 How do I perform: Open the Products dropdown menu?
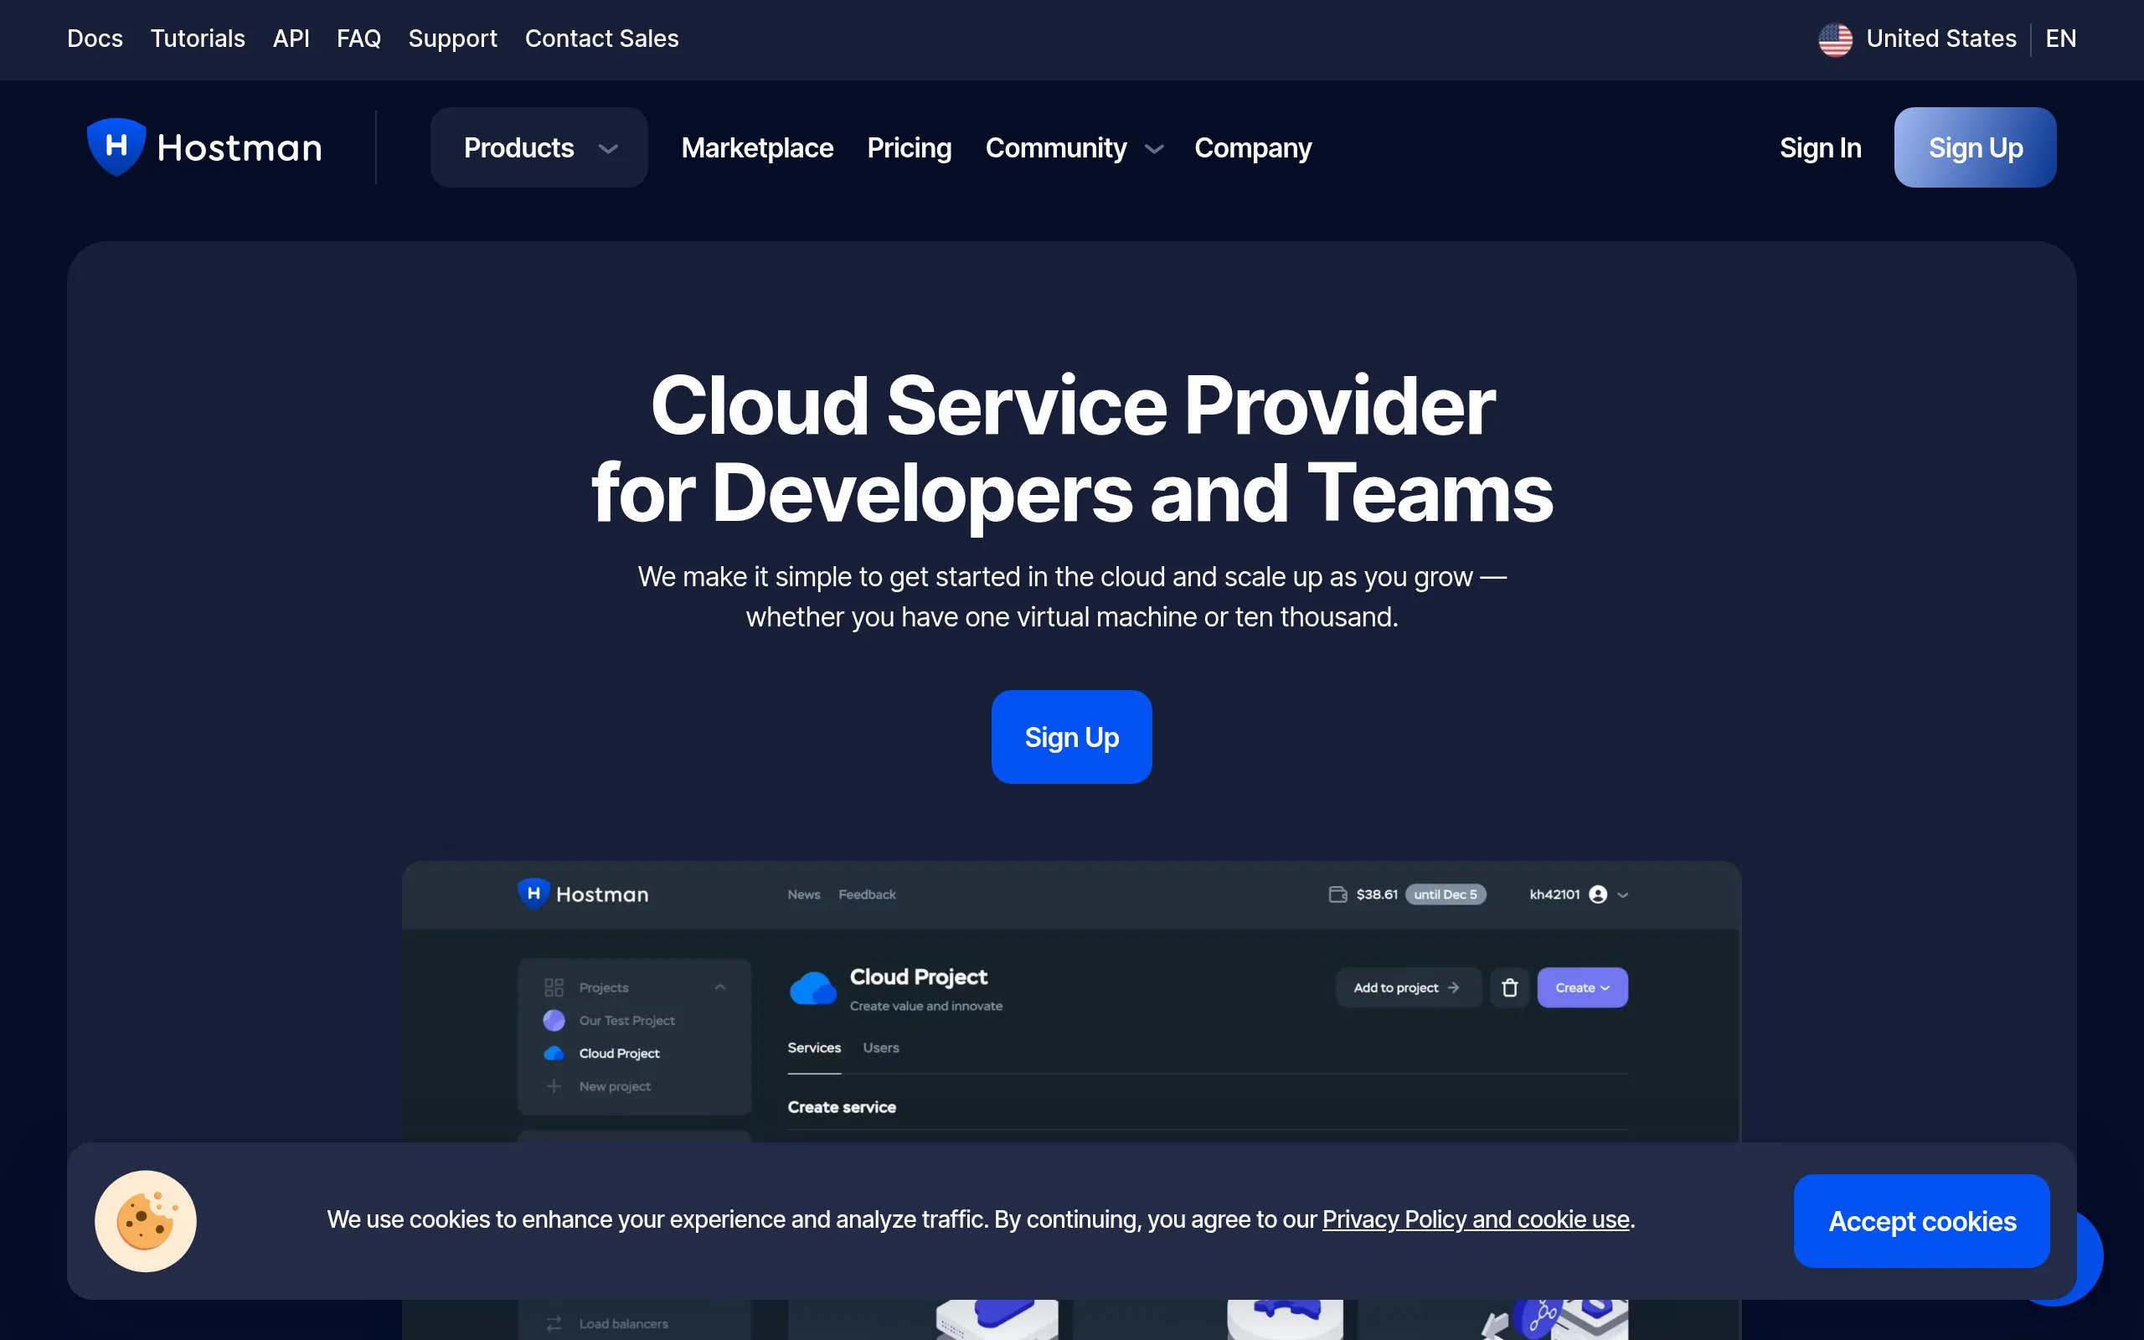(539, 147)
